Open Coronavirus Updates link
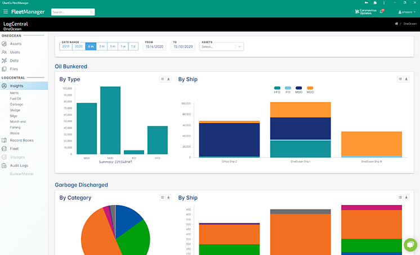This screenshot has width=420, height=255. [x=365, y=12]
